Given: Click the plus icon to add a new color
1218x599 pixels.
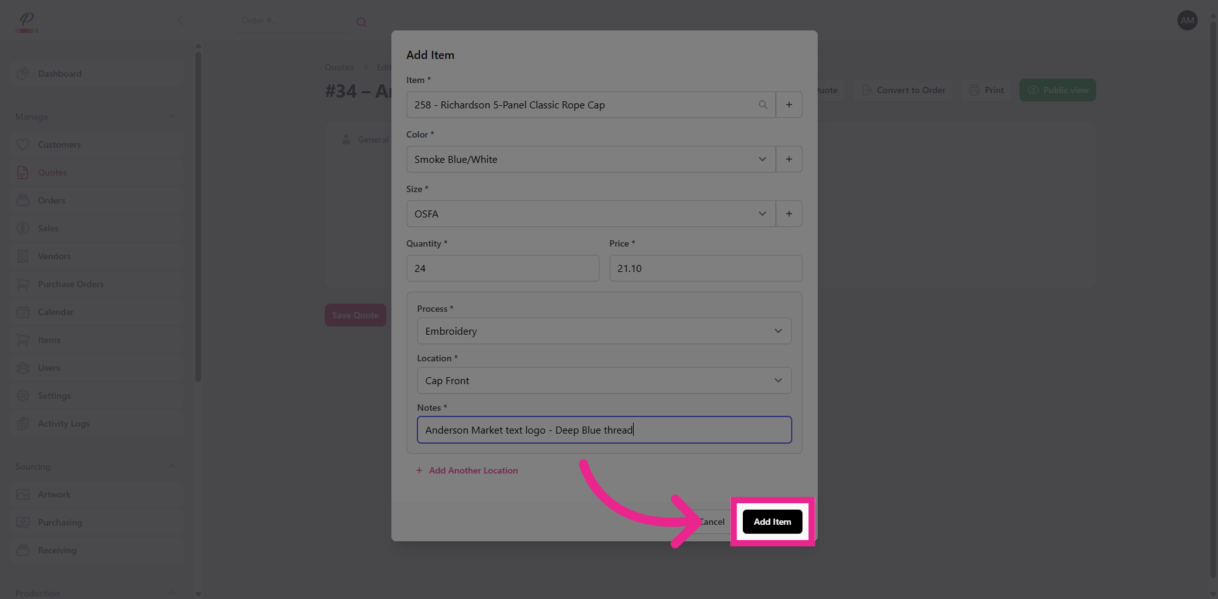Looking at the screenshot, I should click(789, 159).
